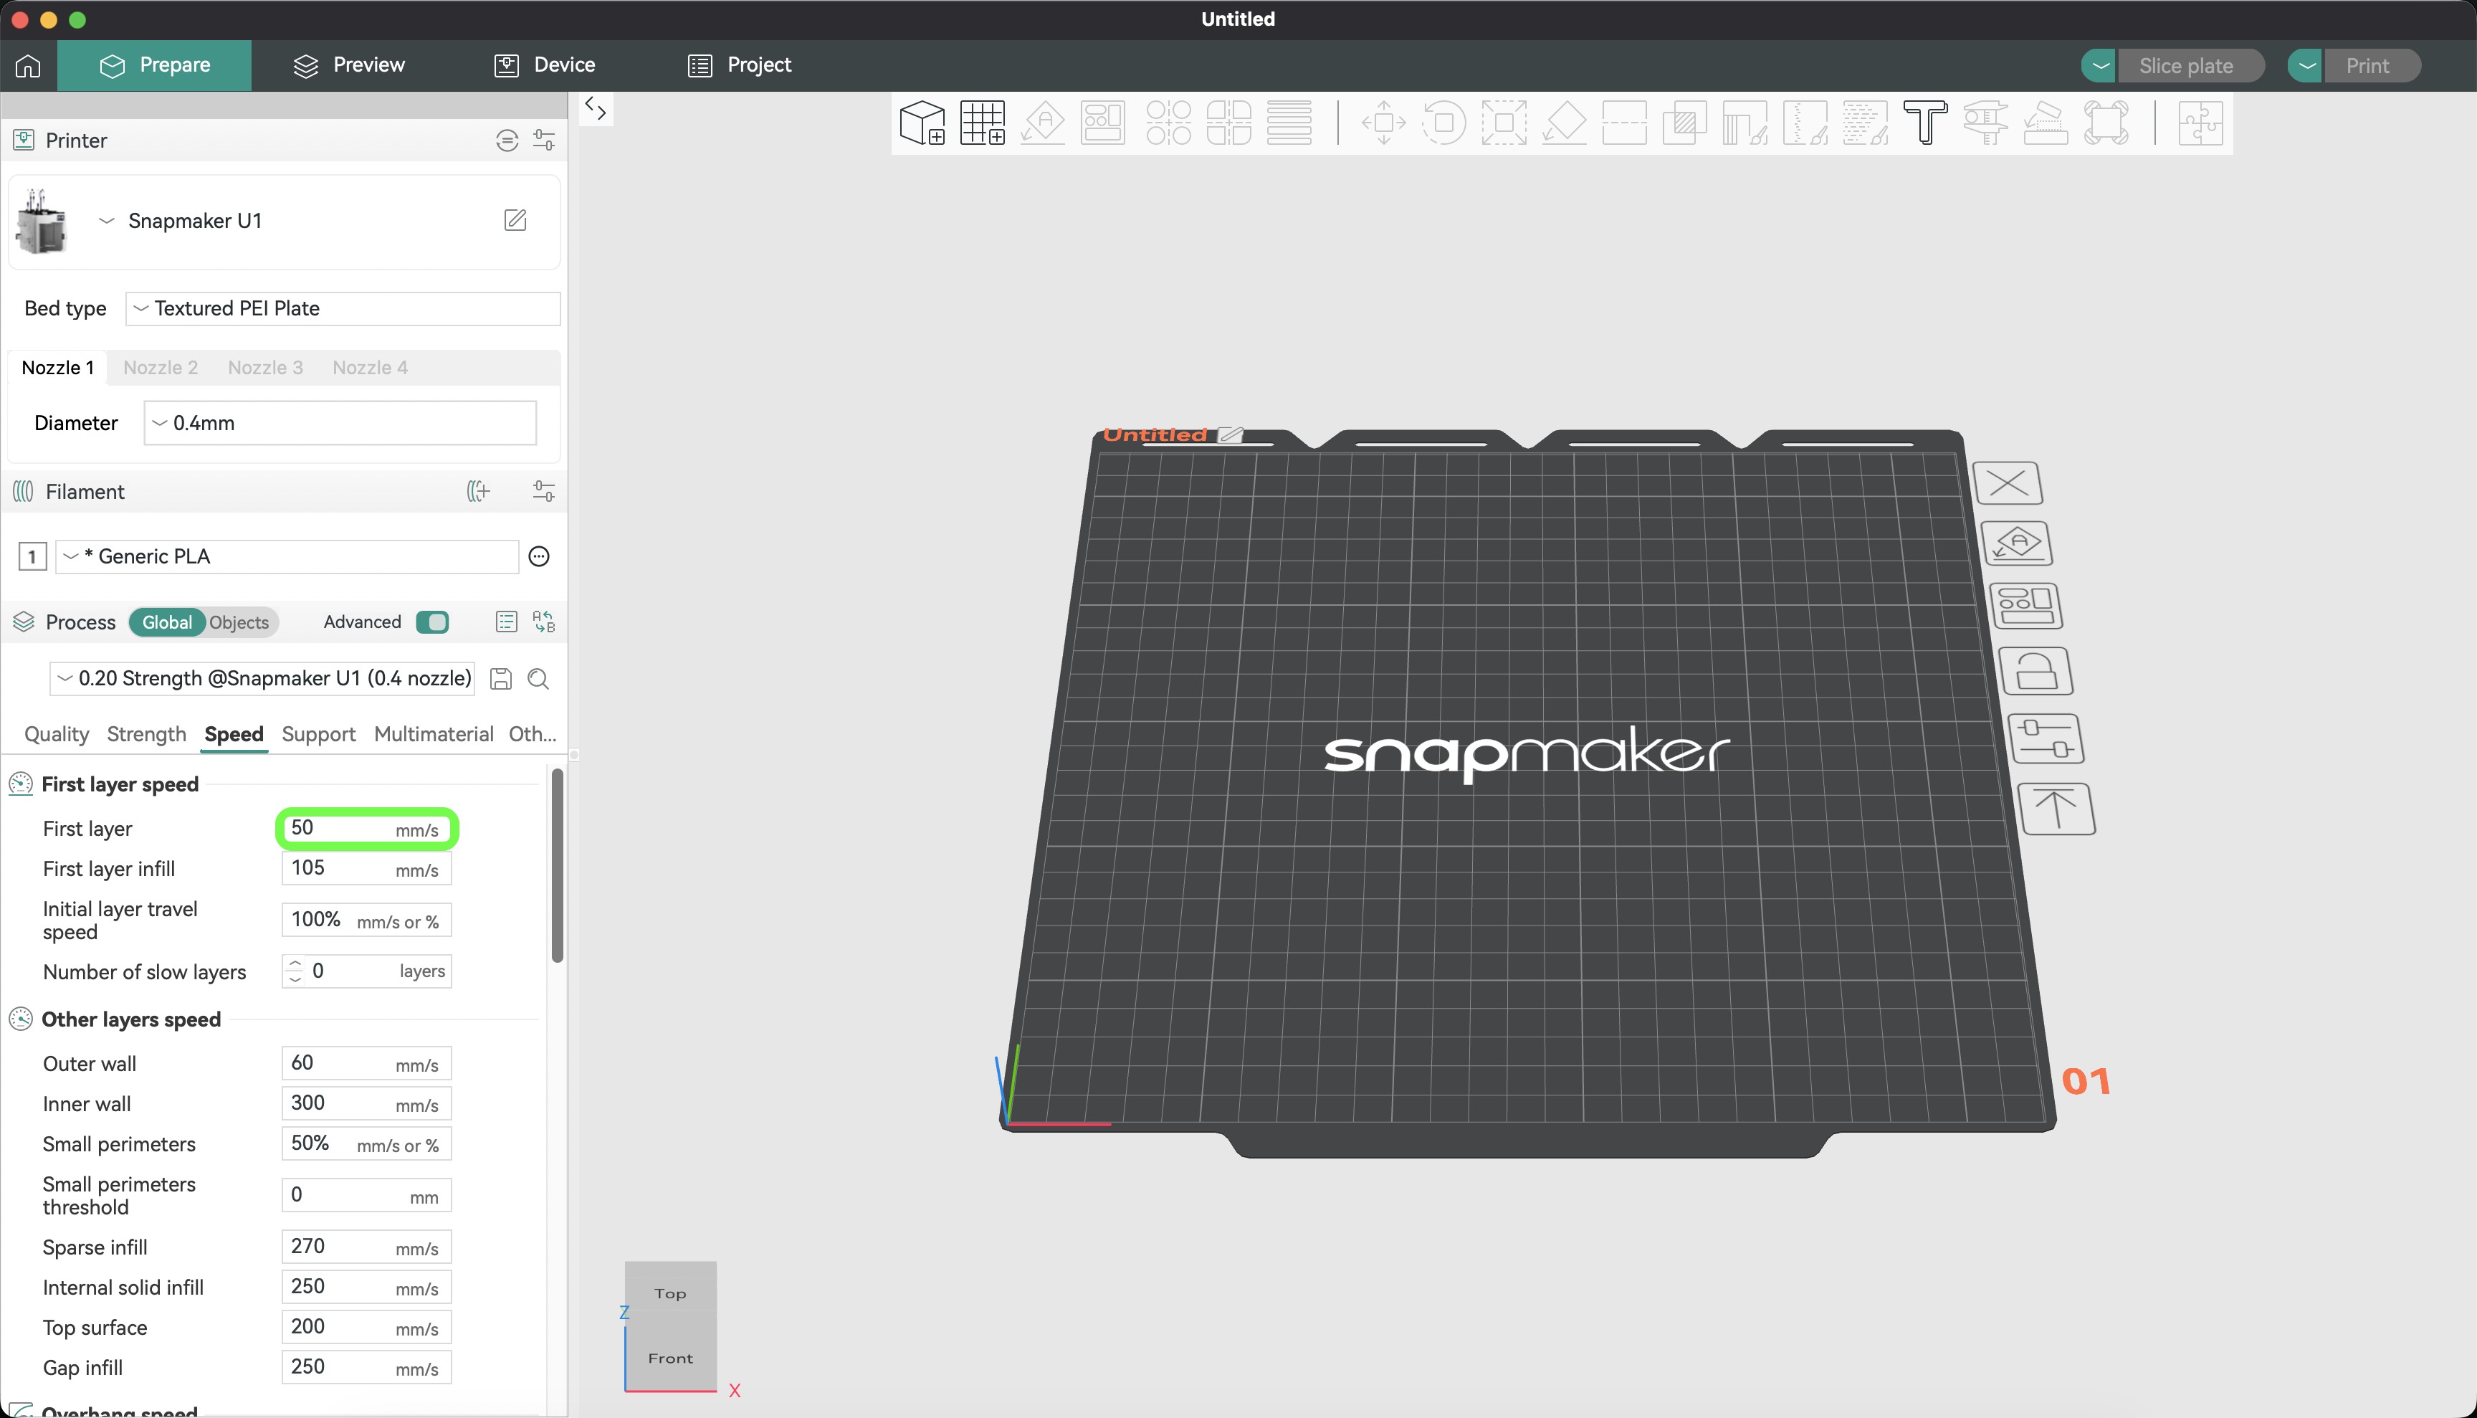This screenshot has width=2477, height=1418.
Task: Open the Bed type dropdown
Action: (x=343, y=309)
